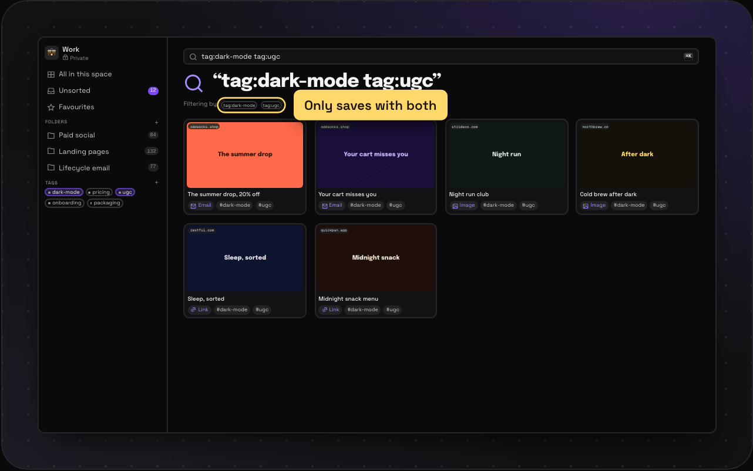Click the Paid social folder icon
Viewport: 753px width, 471px height.
[x=51, y=136]
